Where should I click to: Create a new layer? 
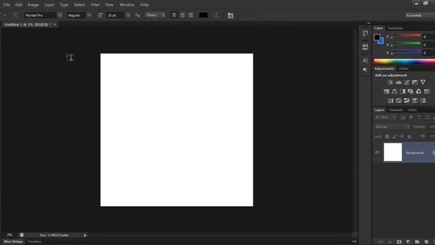click(426, 242)
